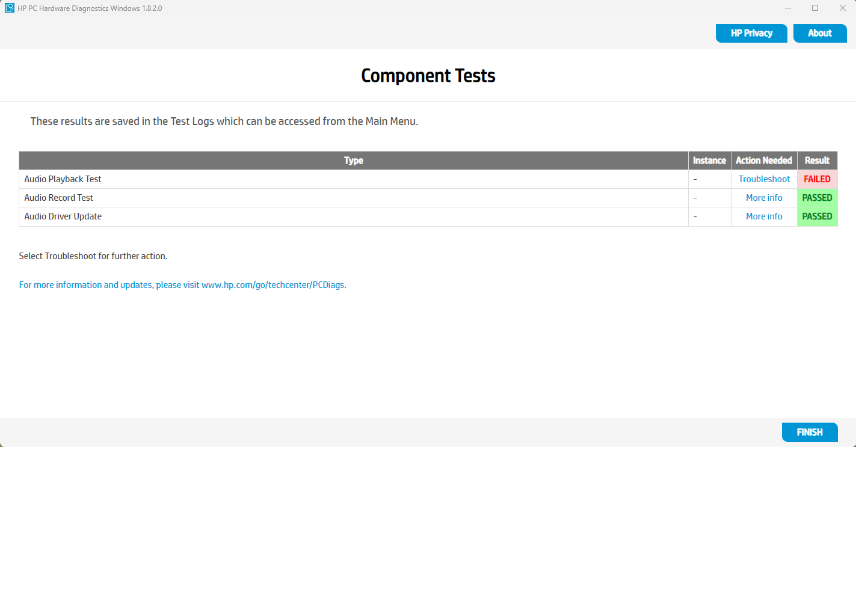Viewport: 856px width, 612px height.
Task: Click the PASSED result for Audio Driver Update
Action: click(817, 216)
